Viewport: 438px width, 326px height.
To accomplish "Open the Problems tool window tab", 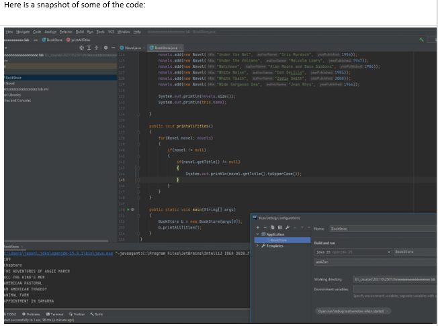I will 31,315.
